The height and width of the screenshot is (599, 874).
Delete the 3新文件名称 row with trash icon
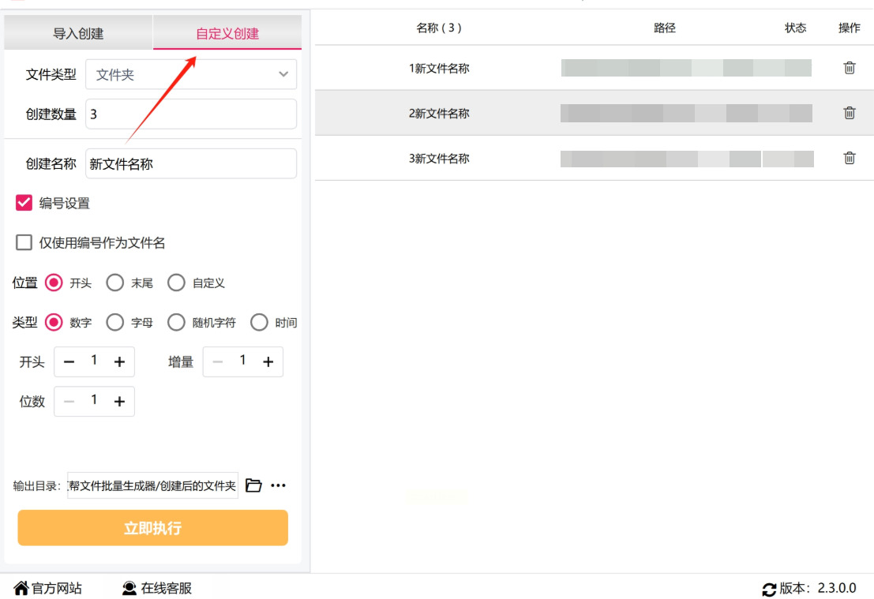850,158
